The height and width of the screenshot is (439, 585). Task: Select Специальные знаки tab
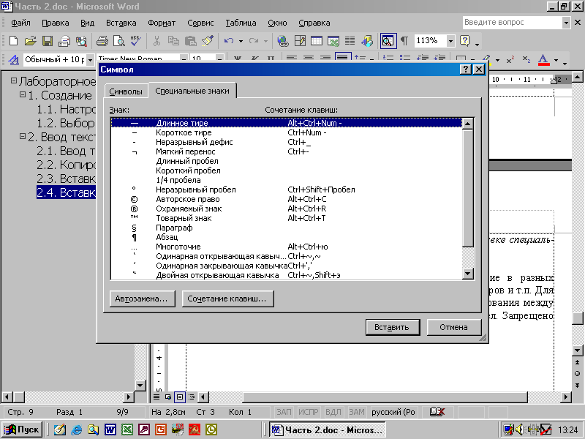pos(192,91)
